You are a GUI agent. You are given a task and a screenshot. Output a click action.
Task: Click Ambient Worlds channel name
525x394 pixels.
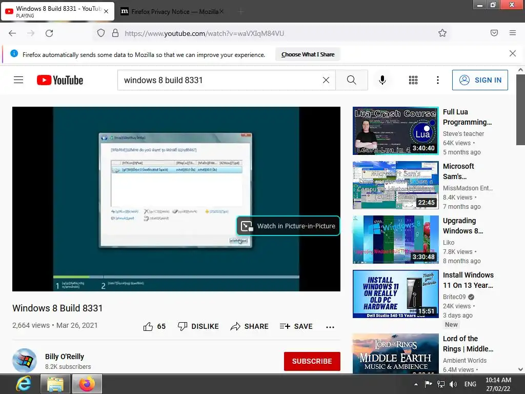465,361
